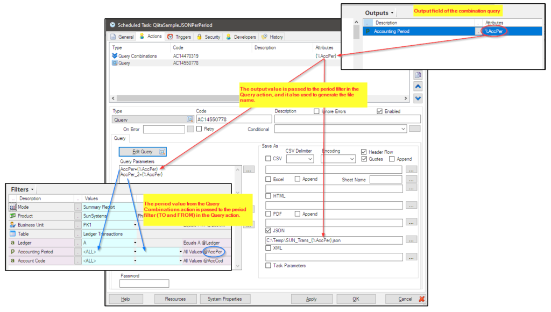Enable the Task Parameters checkbox
The image size is (551, 312).
tap(268, 266)
